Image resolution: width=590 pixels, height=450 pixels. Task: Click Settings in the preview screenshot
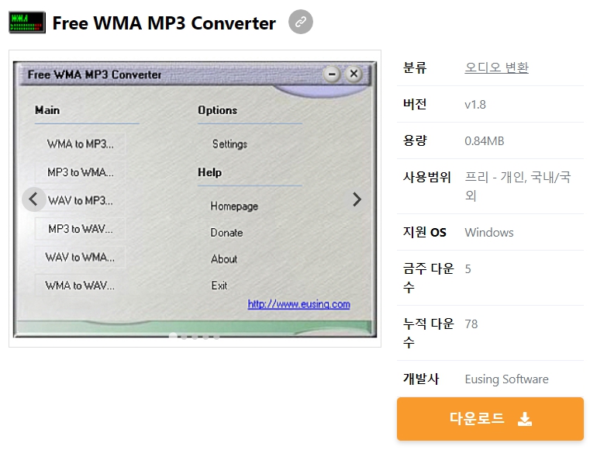[229, 144]
